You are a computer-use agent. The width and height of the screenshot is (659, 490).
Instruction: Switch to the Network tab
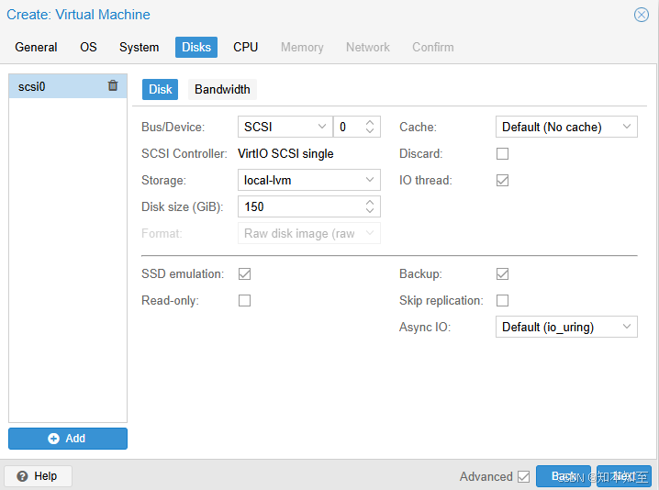pos(368,47)
